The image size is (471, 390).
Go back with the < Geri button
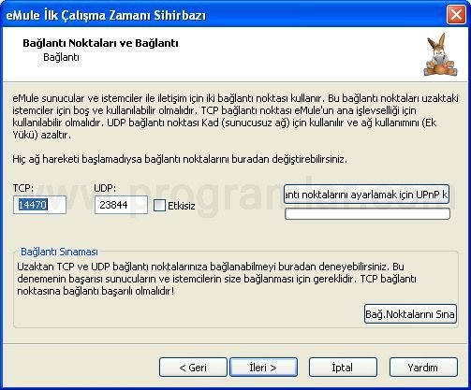coord(193,368)
